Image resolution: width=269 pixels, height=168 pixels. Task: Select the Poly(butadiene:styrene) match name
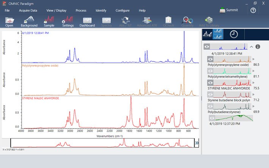tap(224, 112)
